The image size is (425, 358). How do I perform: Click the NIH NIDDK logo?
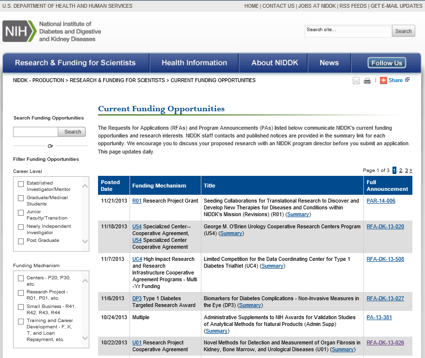pyautogui.click(x=51, y=31)
